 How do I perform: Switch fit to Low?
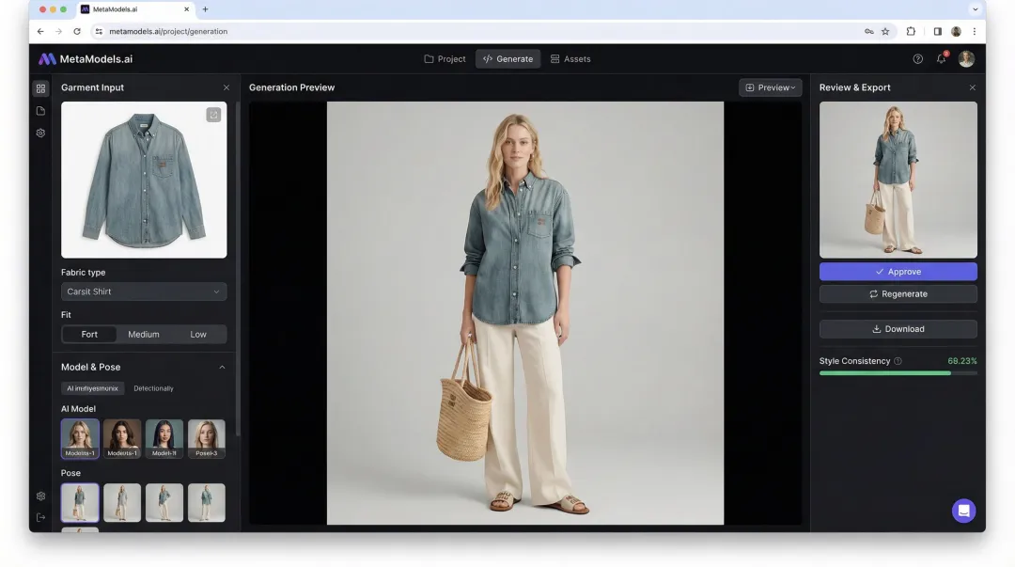pos(198,334)
